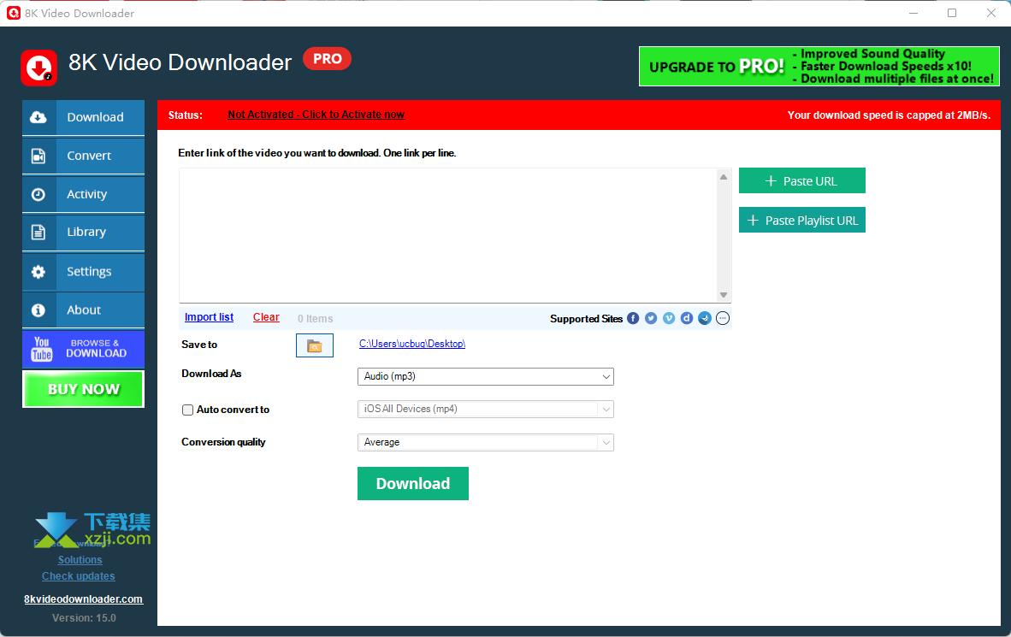Open the Auto convert to format dropdown

[486, 409]
